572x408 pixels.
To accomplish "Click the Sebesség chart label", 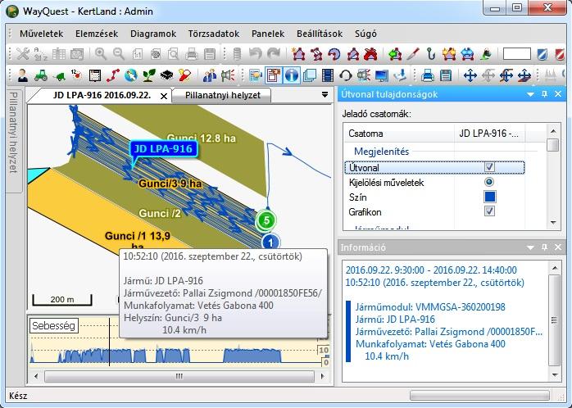I will click(53, 325).
